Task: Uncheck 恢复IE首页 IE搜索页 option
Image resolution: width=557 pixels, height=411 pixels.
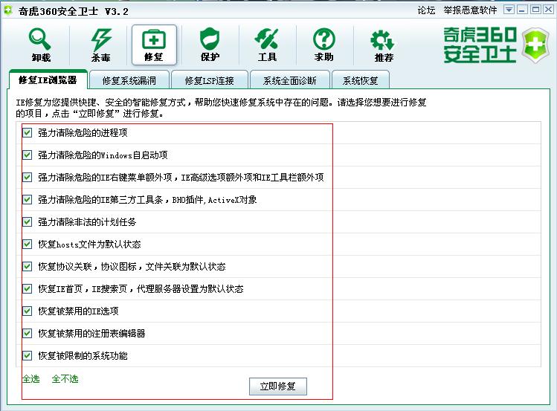Action: (28, 288)
